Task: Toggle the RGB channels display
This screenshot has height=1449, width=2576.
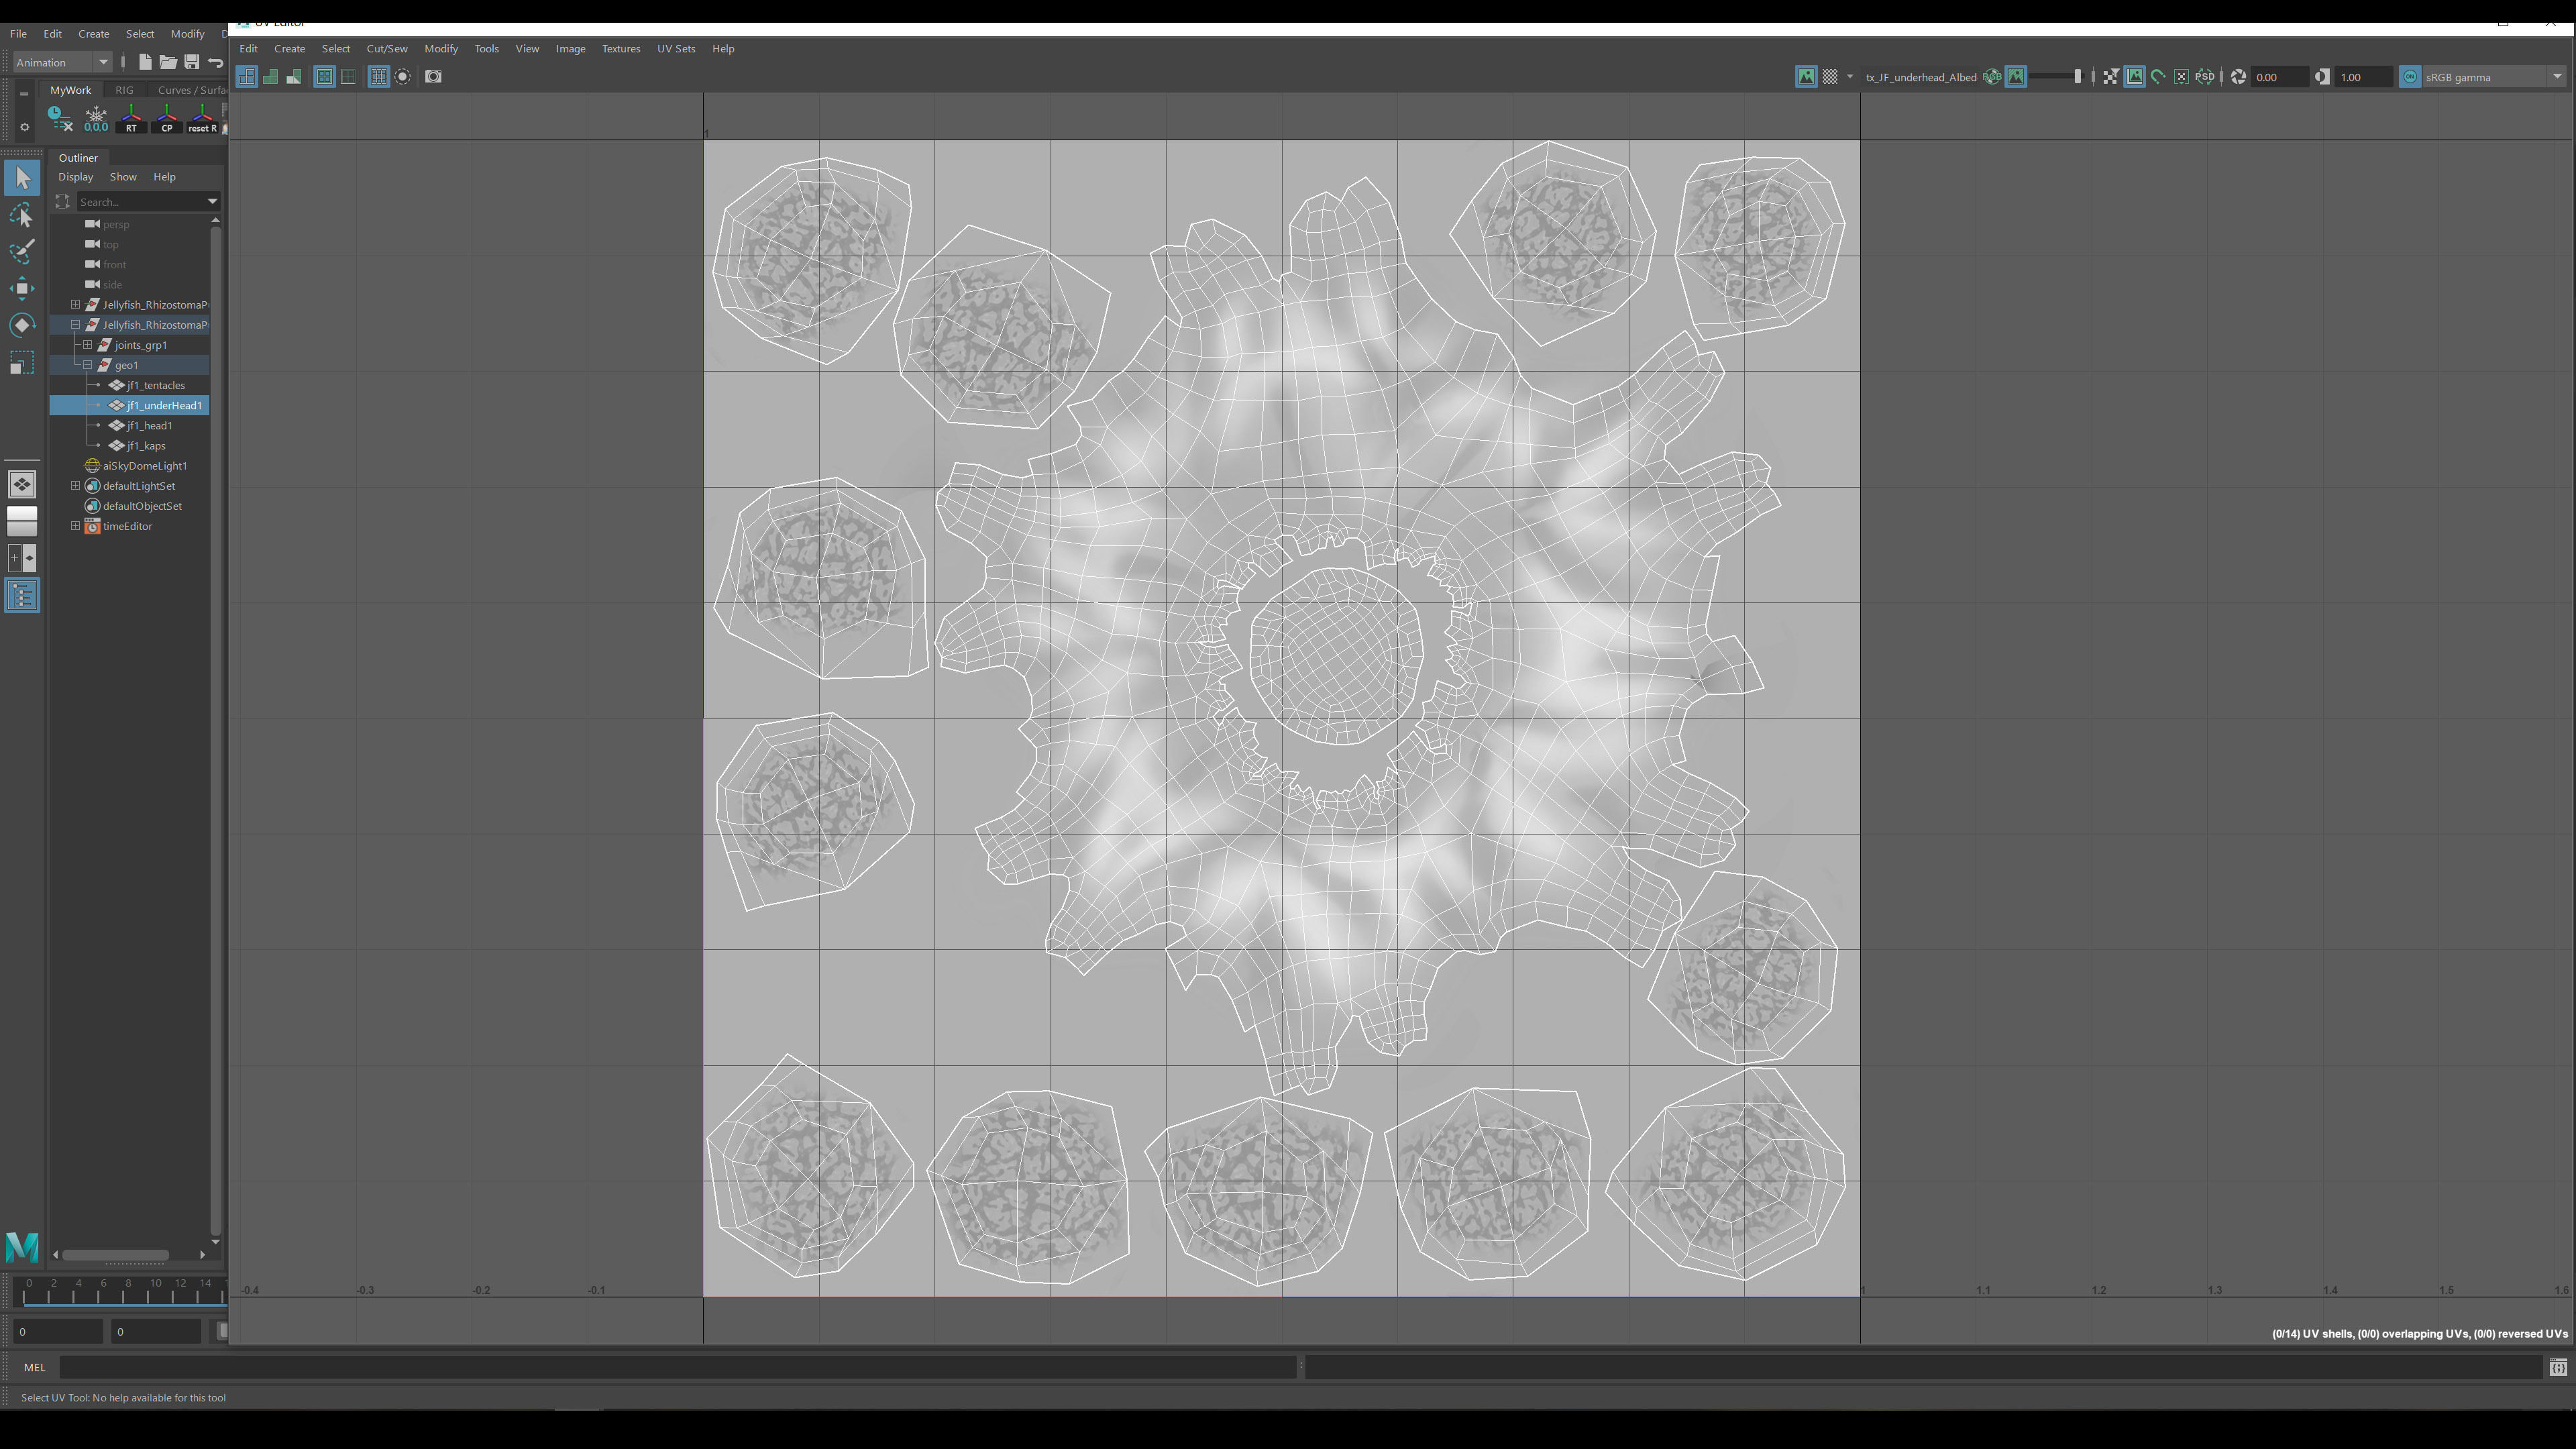Action: [1991, 77]
